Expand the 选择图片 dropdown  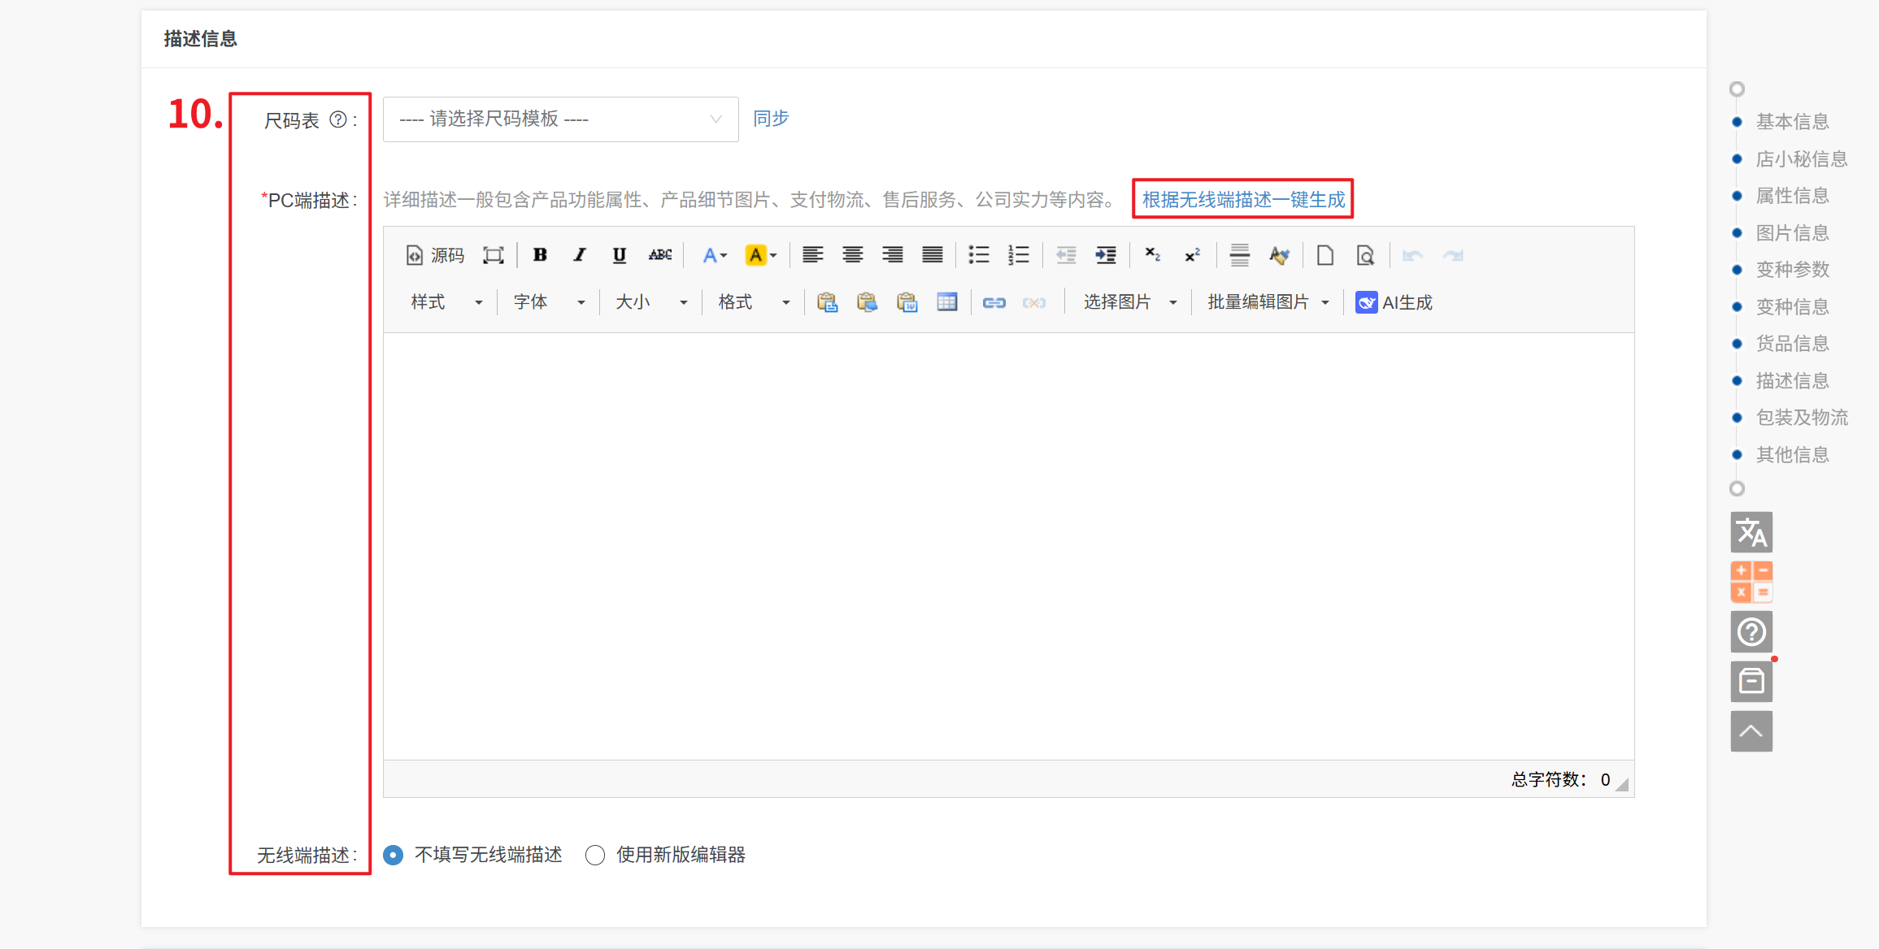point(1129,302)
